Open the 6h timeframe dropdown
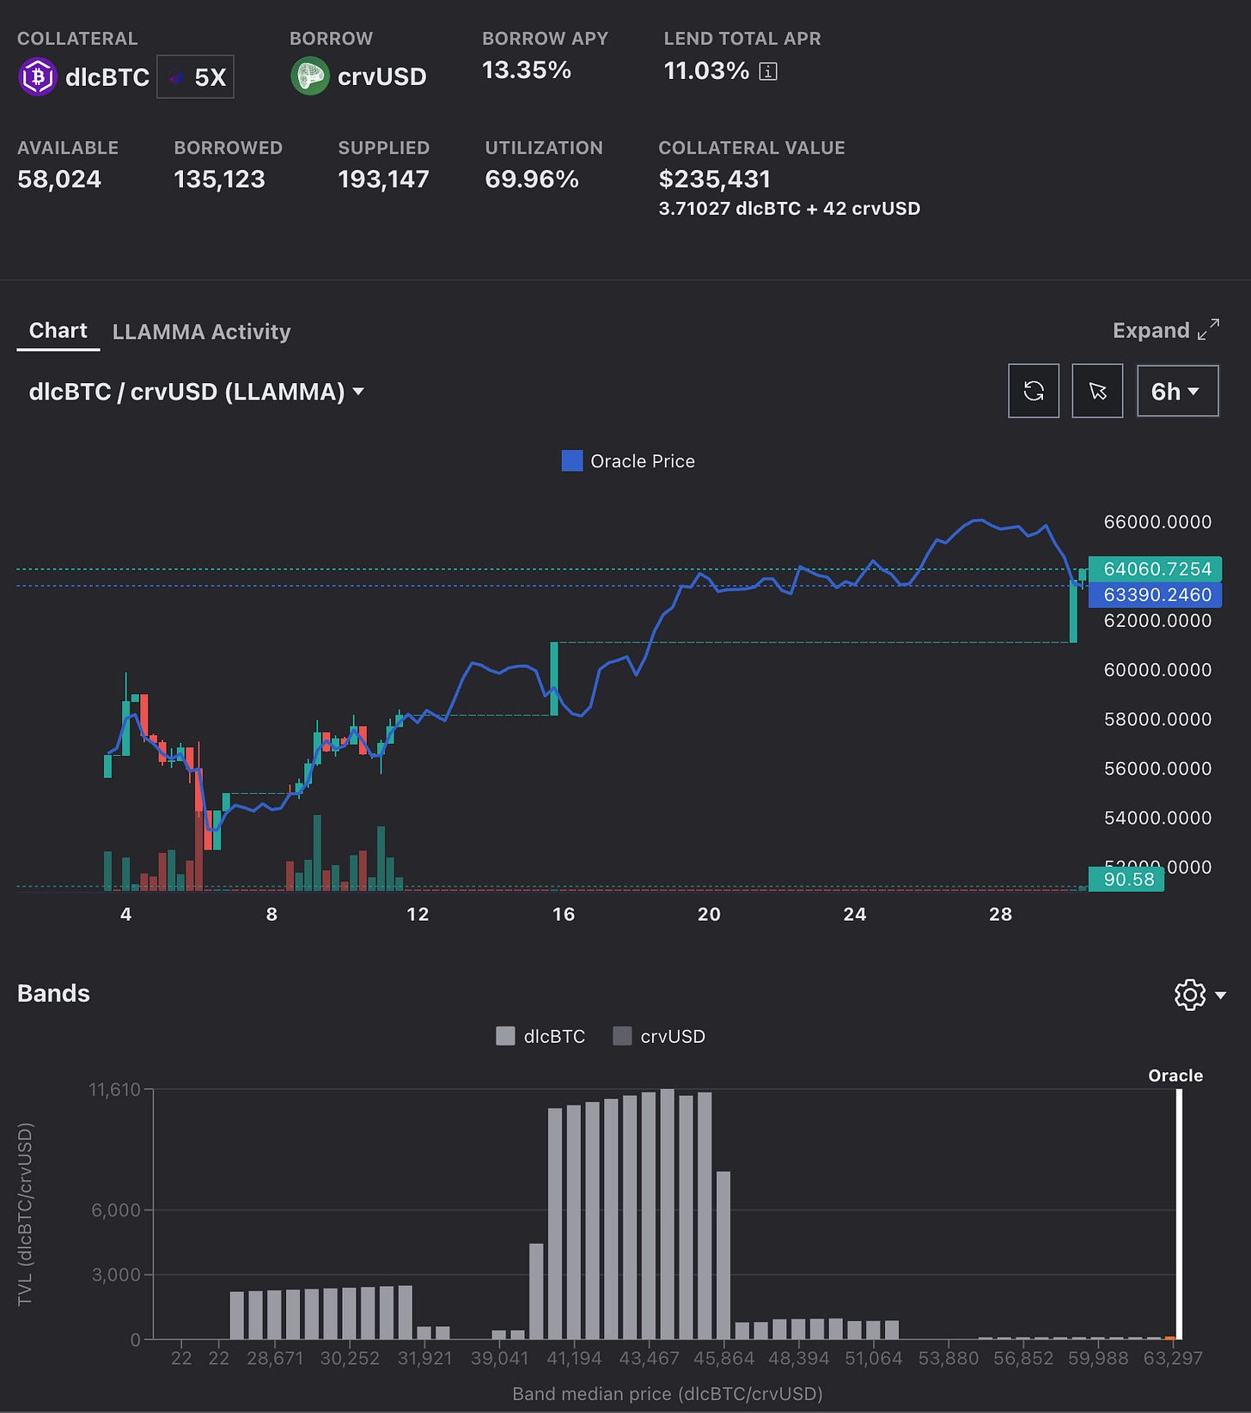 [1177, 391]
